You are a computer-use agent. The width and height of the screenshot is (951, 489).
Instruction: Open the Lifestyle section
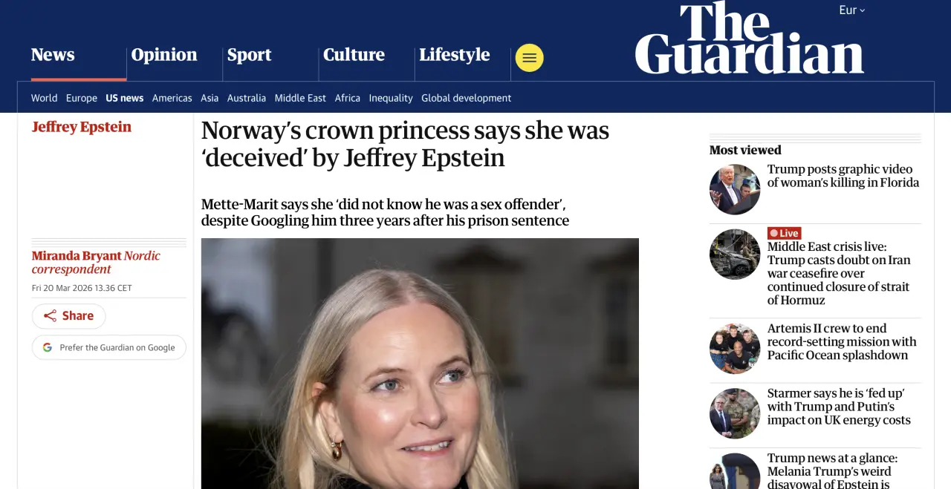point(454,55)
